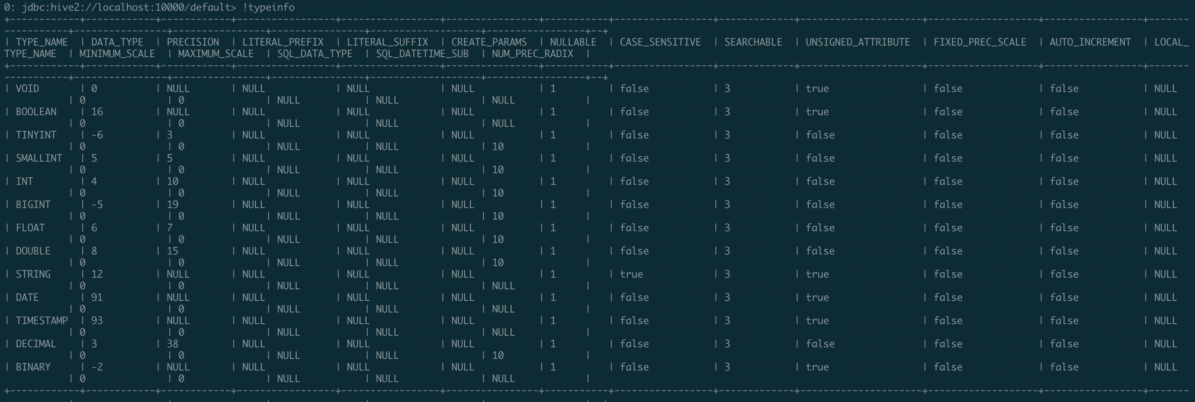The height and width of the screenshot is (402, 1195).
Task: Click FLOAT's precision value 7
Action: tap(170, 228)
